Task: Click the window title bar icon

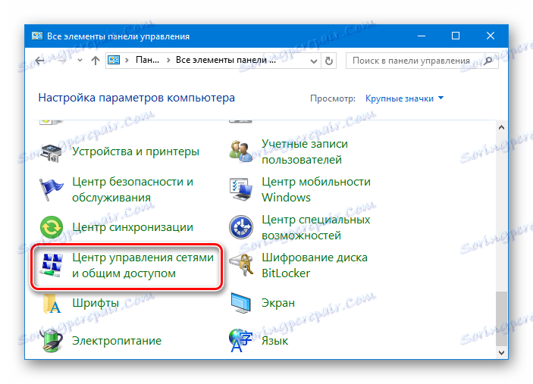Action: click(37, 36)
